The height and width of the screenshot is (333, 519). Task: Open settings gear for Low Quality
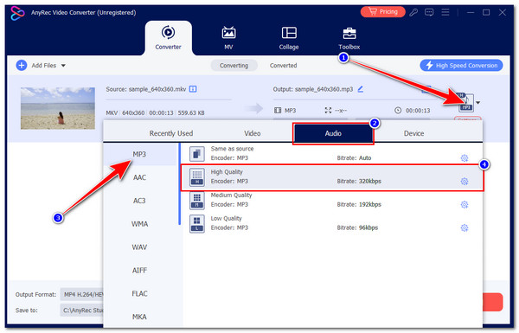[465, 228]
